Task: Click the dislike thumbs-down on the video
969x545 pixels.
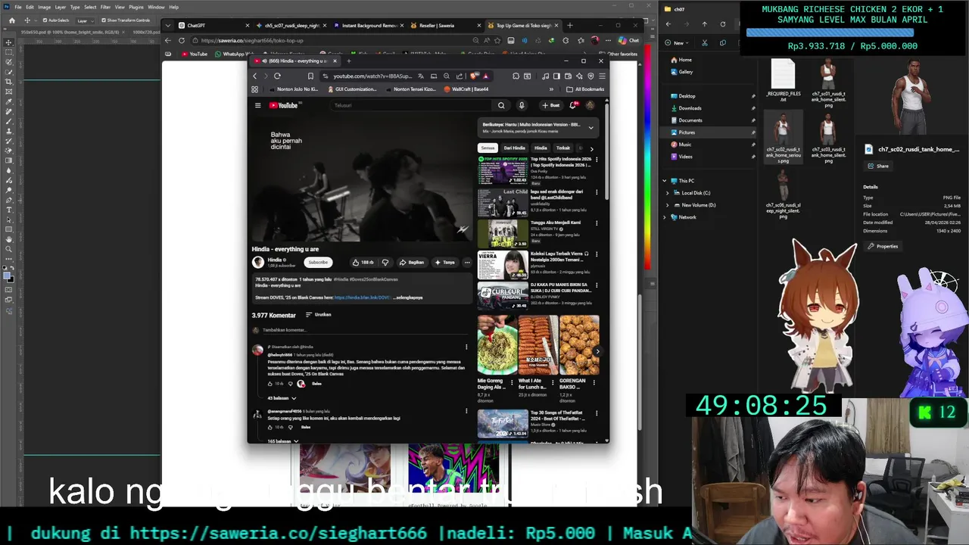Action: point(385,262)
